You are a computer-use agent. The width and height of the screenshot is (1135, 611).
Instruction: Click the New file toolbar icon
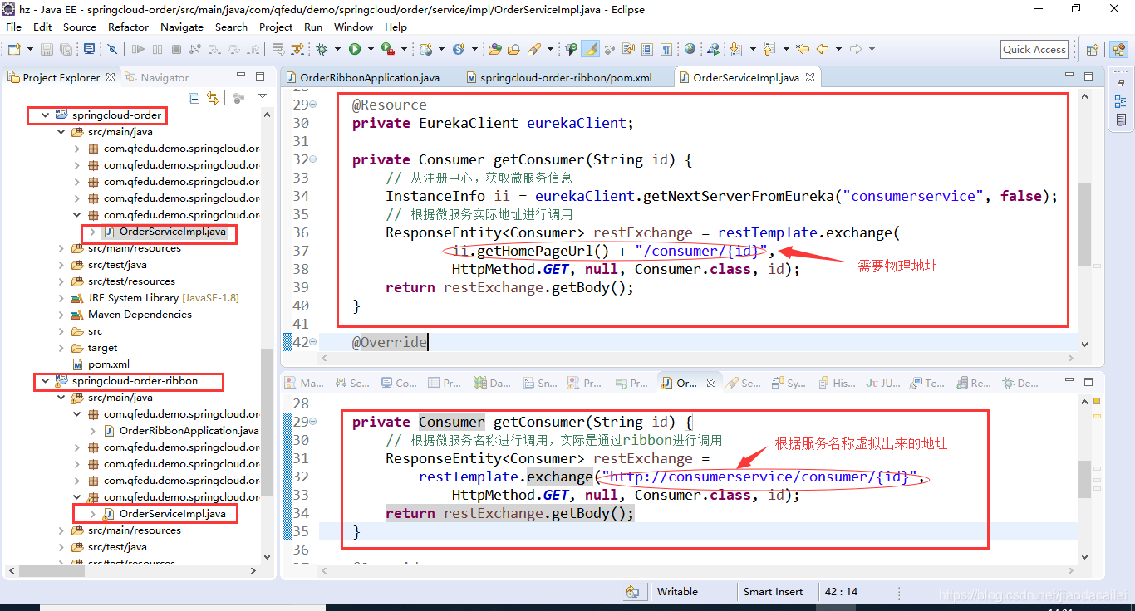click(14, 49)
